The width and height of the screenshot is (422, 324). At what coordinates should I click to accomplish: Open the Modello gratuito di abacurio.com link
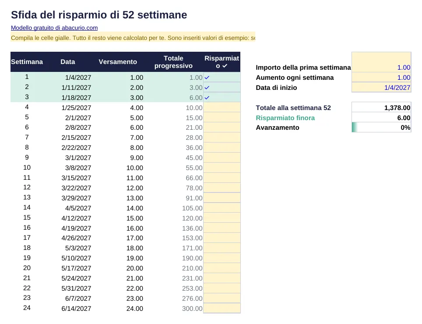(54, 28)
